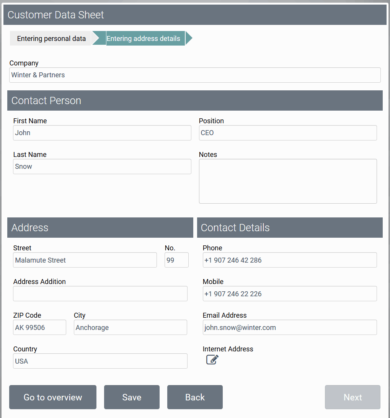This screenshot has height=418, width=390.
Task: Go back using the Back button
Action: coord(195,397)
